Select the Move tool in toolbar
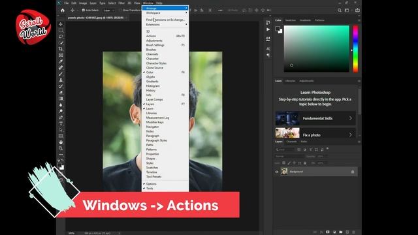This screenshot has width=418, height=235. tap(61, 24)
